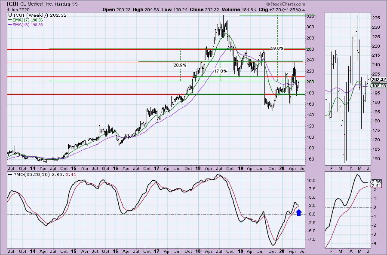Image resolution: width=387 pixels, height=255 pixels.
Task: Select the Close 202.32 value in header
Action: pyautogui.click(x=205, y=9)
